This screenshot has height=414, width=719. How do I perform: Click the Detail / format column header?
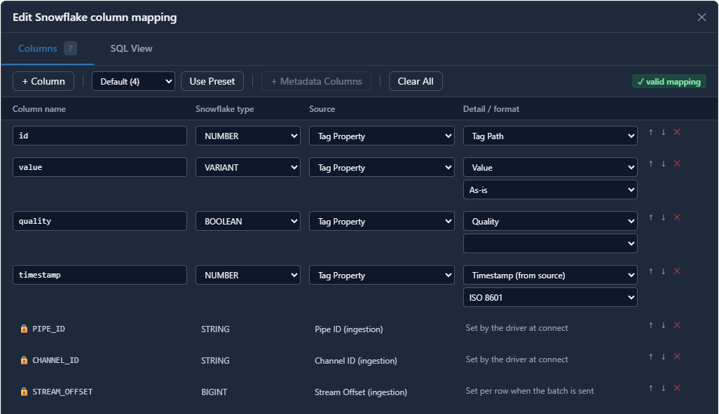[x=491, y=109]
